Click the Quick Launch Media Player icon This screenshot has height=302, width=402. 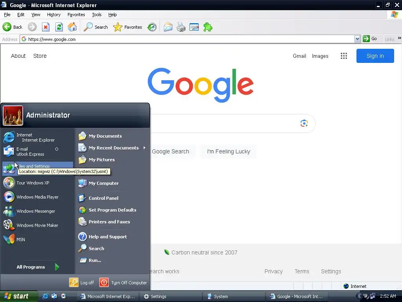(x=63, y=296)
